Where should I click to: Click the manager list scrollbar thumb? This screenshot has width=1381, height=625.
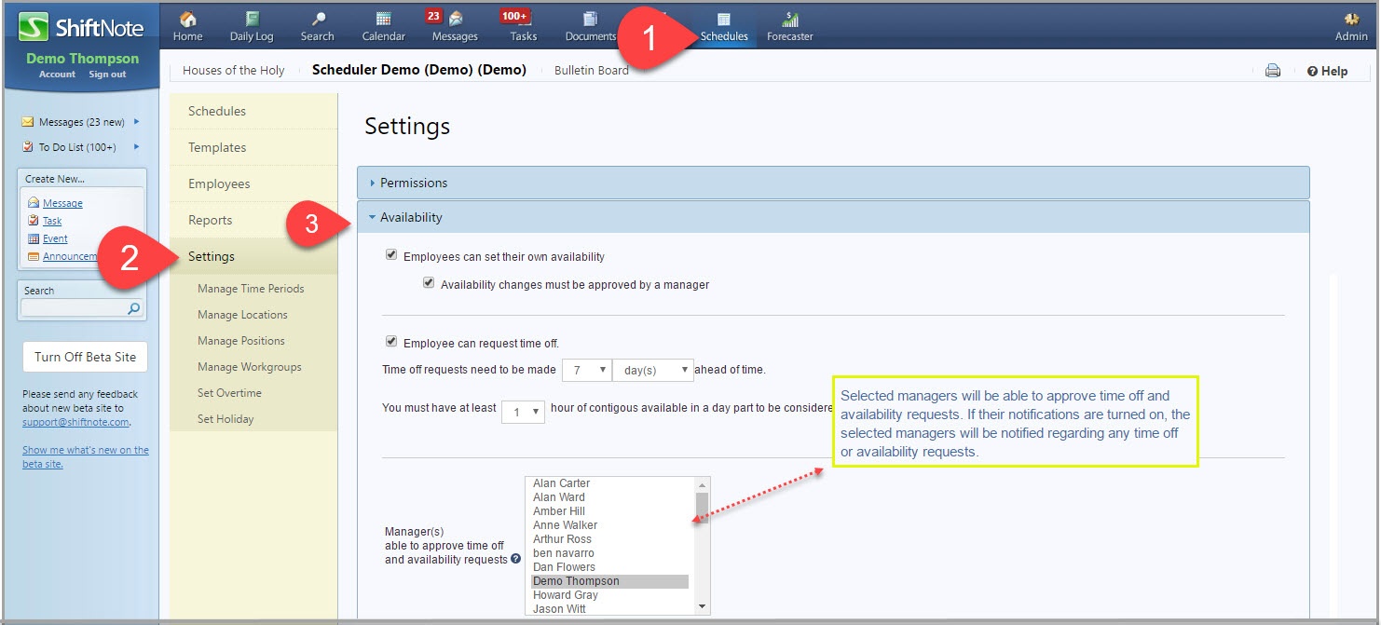pyautogui.click(x=703, y=508)
